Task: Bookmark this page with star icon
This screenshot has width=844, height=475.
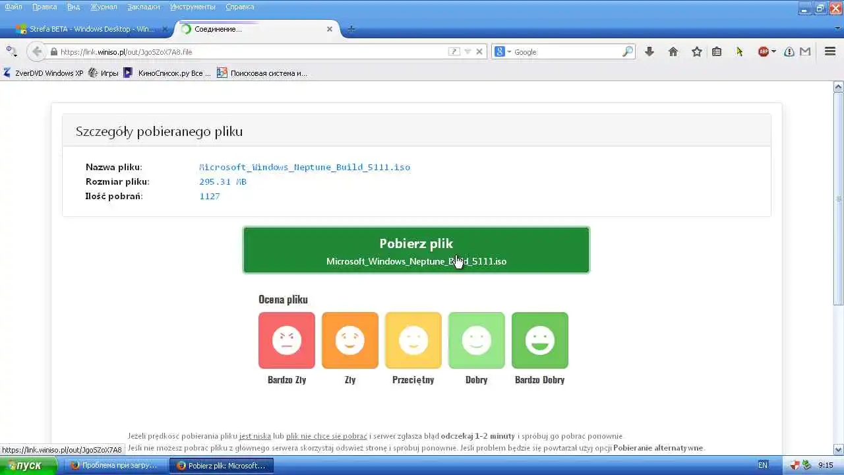Action: click(696, 51)
